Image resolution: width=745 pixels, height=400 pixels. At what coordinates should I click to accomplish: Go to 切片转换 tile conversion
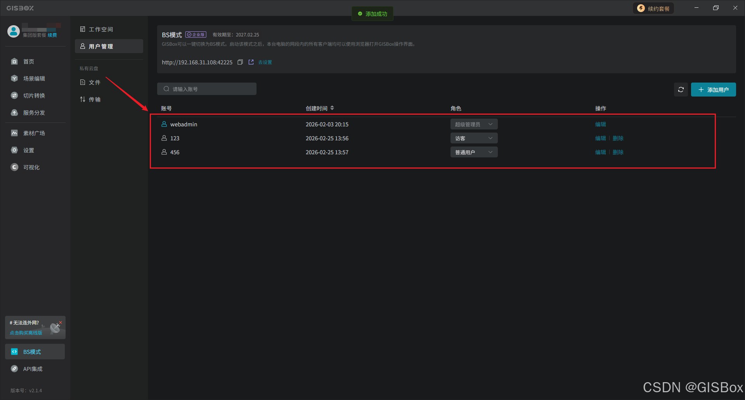[x=35, y=95]
